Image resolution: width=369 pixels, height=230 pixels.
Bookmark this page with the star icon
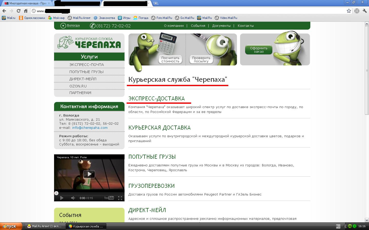click(349, 11)
